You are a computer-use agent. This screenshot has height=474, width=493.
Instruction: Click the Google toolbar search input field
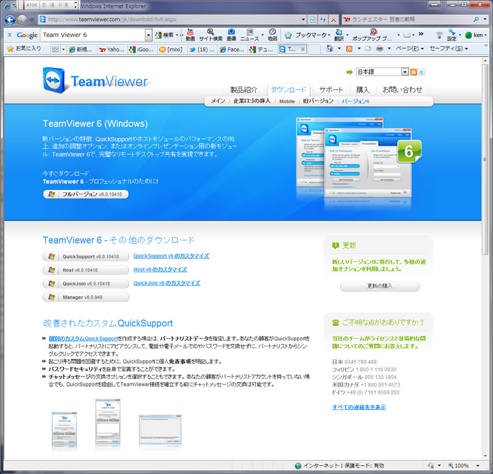[x=94, y=35]
